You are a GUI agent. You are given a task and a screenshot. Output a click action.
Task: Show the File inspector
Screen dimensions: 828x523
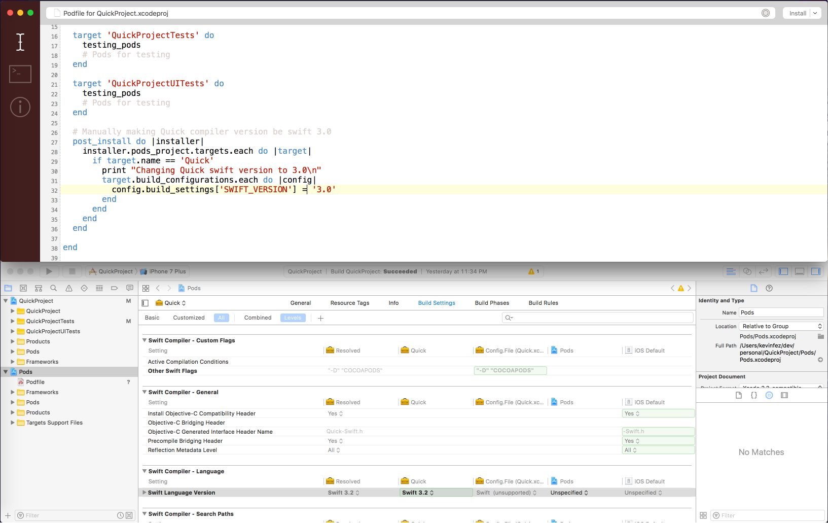(754, 288)
